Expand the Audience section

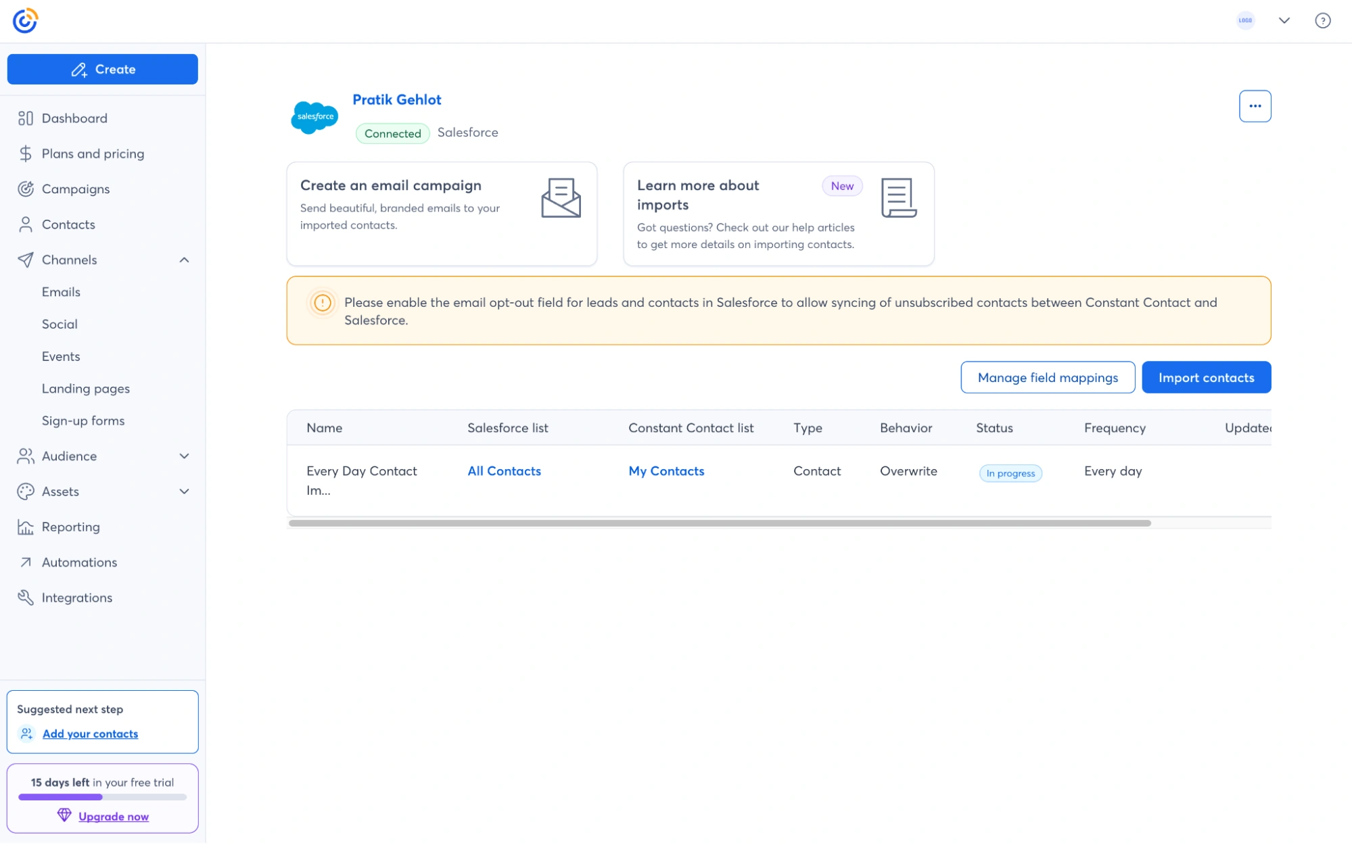click(x=183, y=456)
